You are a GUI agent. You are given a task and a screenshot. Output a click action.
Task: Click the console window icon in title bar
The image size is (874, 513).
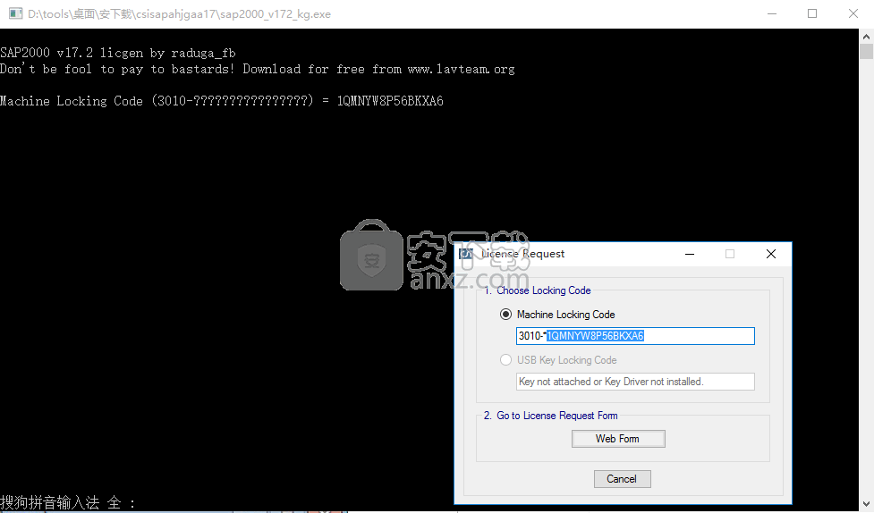tap(15, 14)
